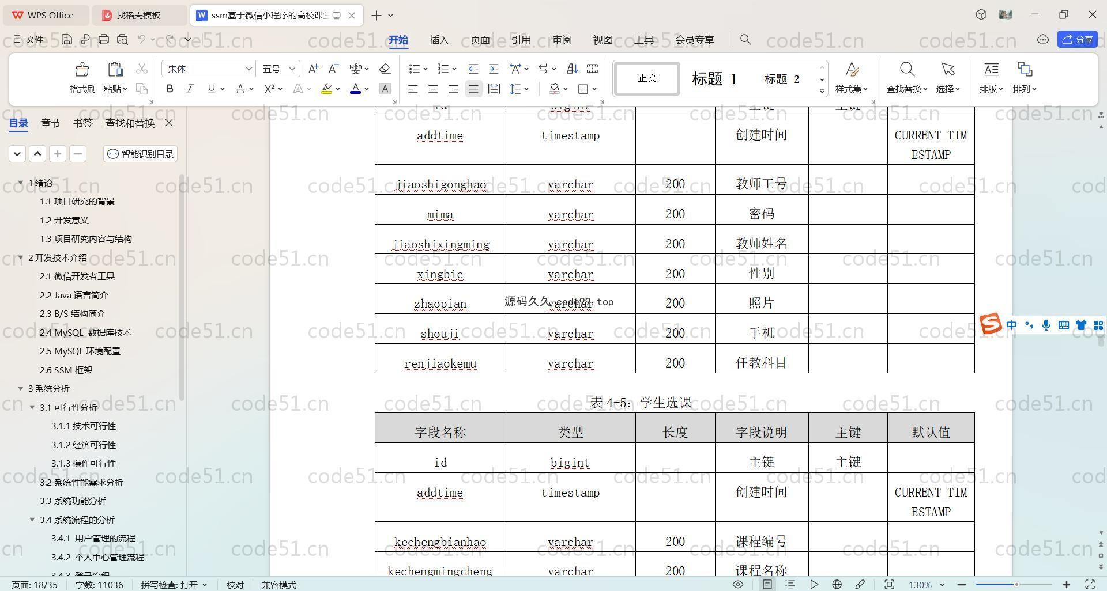1107x591 pixels.
Task: Click the Format Painter icon
Action: [82, 70]
